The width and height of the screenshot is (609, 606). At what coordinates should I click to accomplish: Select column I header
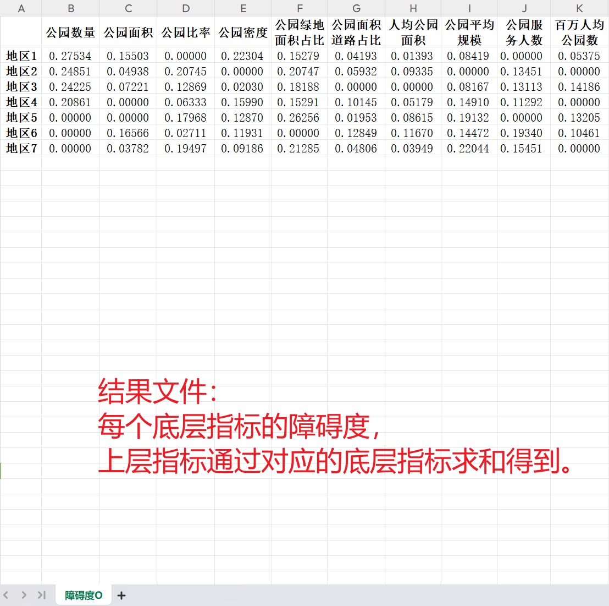(x=469, y=8)
